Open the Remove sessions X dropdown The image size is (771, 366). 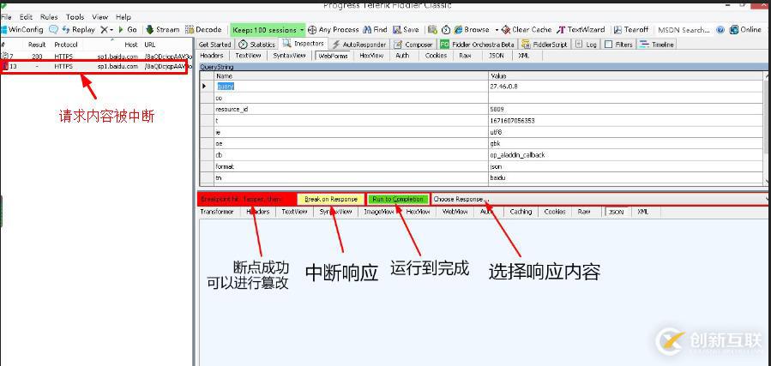click(106, 29)
